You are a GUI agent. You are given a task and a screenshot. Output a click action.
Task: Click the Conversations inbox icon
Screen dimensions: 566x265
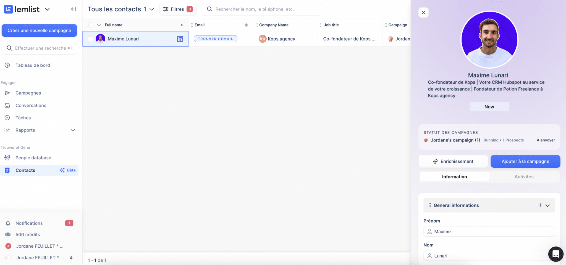tap(7, 105)
